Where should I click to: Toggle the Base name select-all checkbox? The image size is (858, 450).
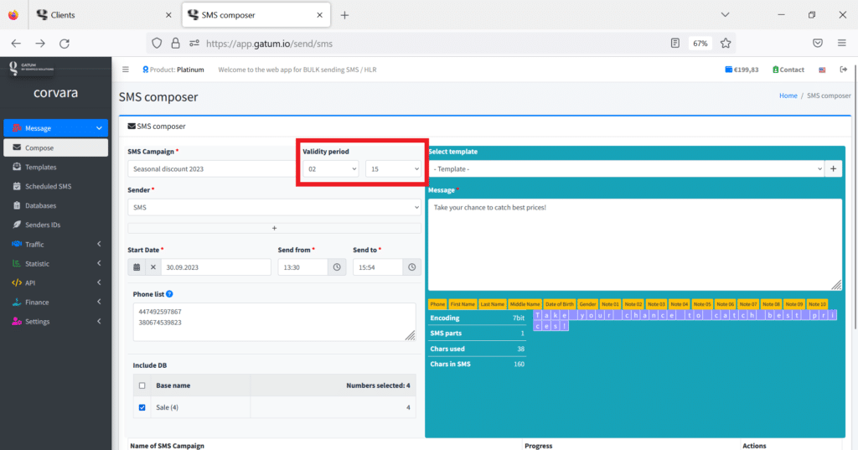142,385
